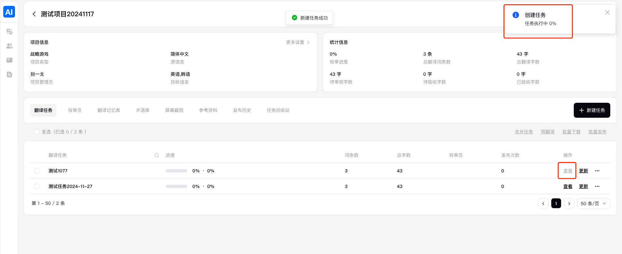Screen dimensions: 622x254
Task: Go back using the arrow beside 测试项目20241117
Action: point(34,14)
